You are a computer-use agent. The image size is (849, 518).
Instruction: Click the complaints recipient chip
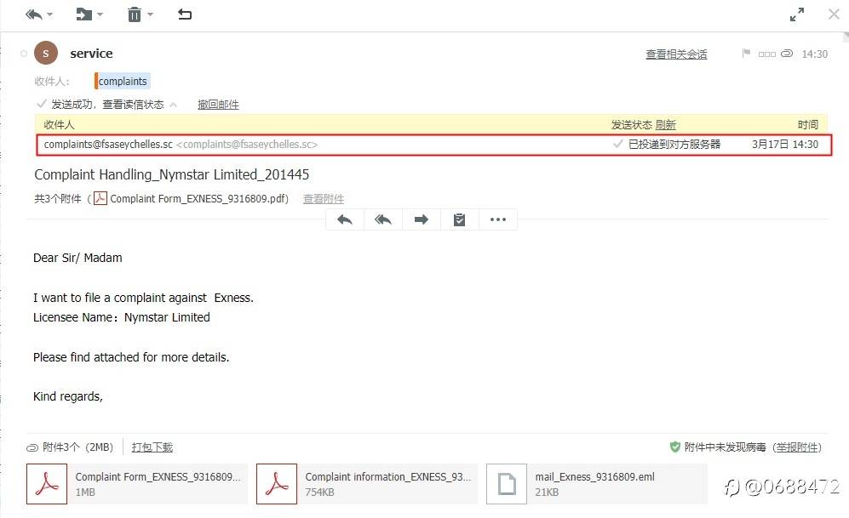(123, 81)
